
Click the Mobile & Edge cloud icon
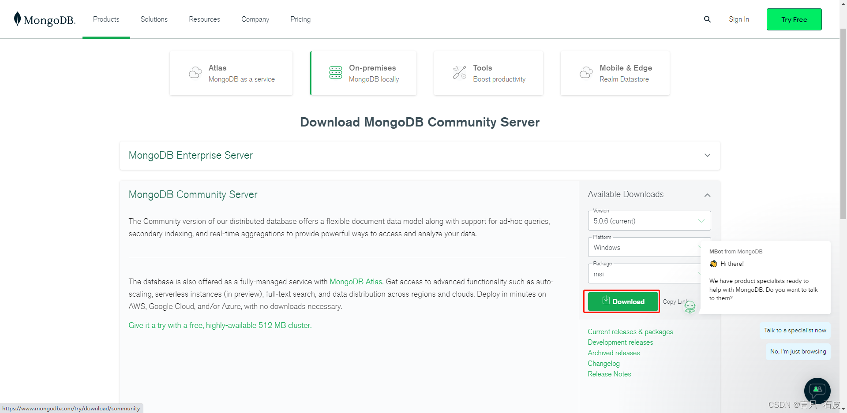[586, 73]
